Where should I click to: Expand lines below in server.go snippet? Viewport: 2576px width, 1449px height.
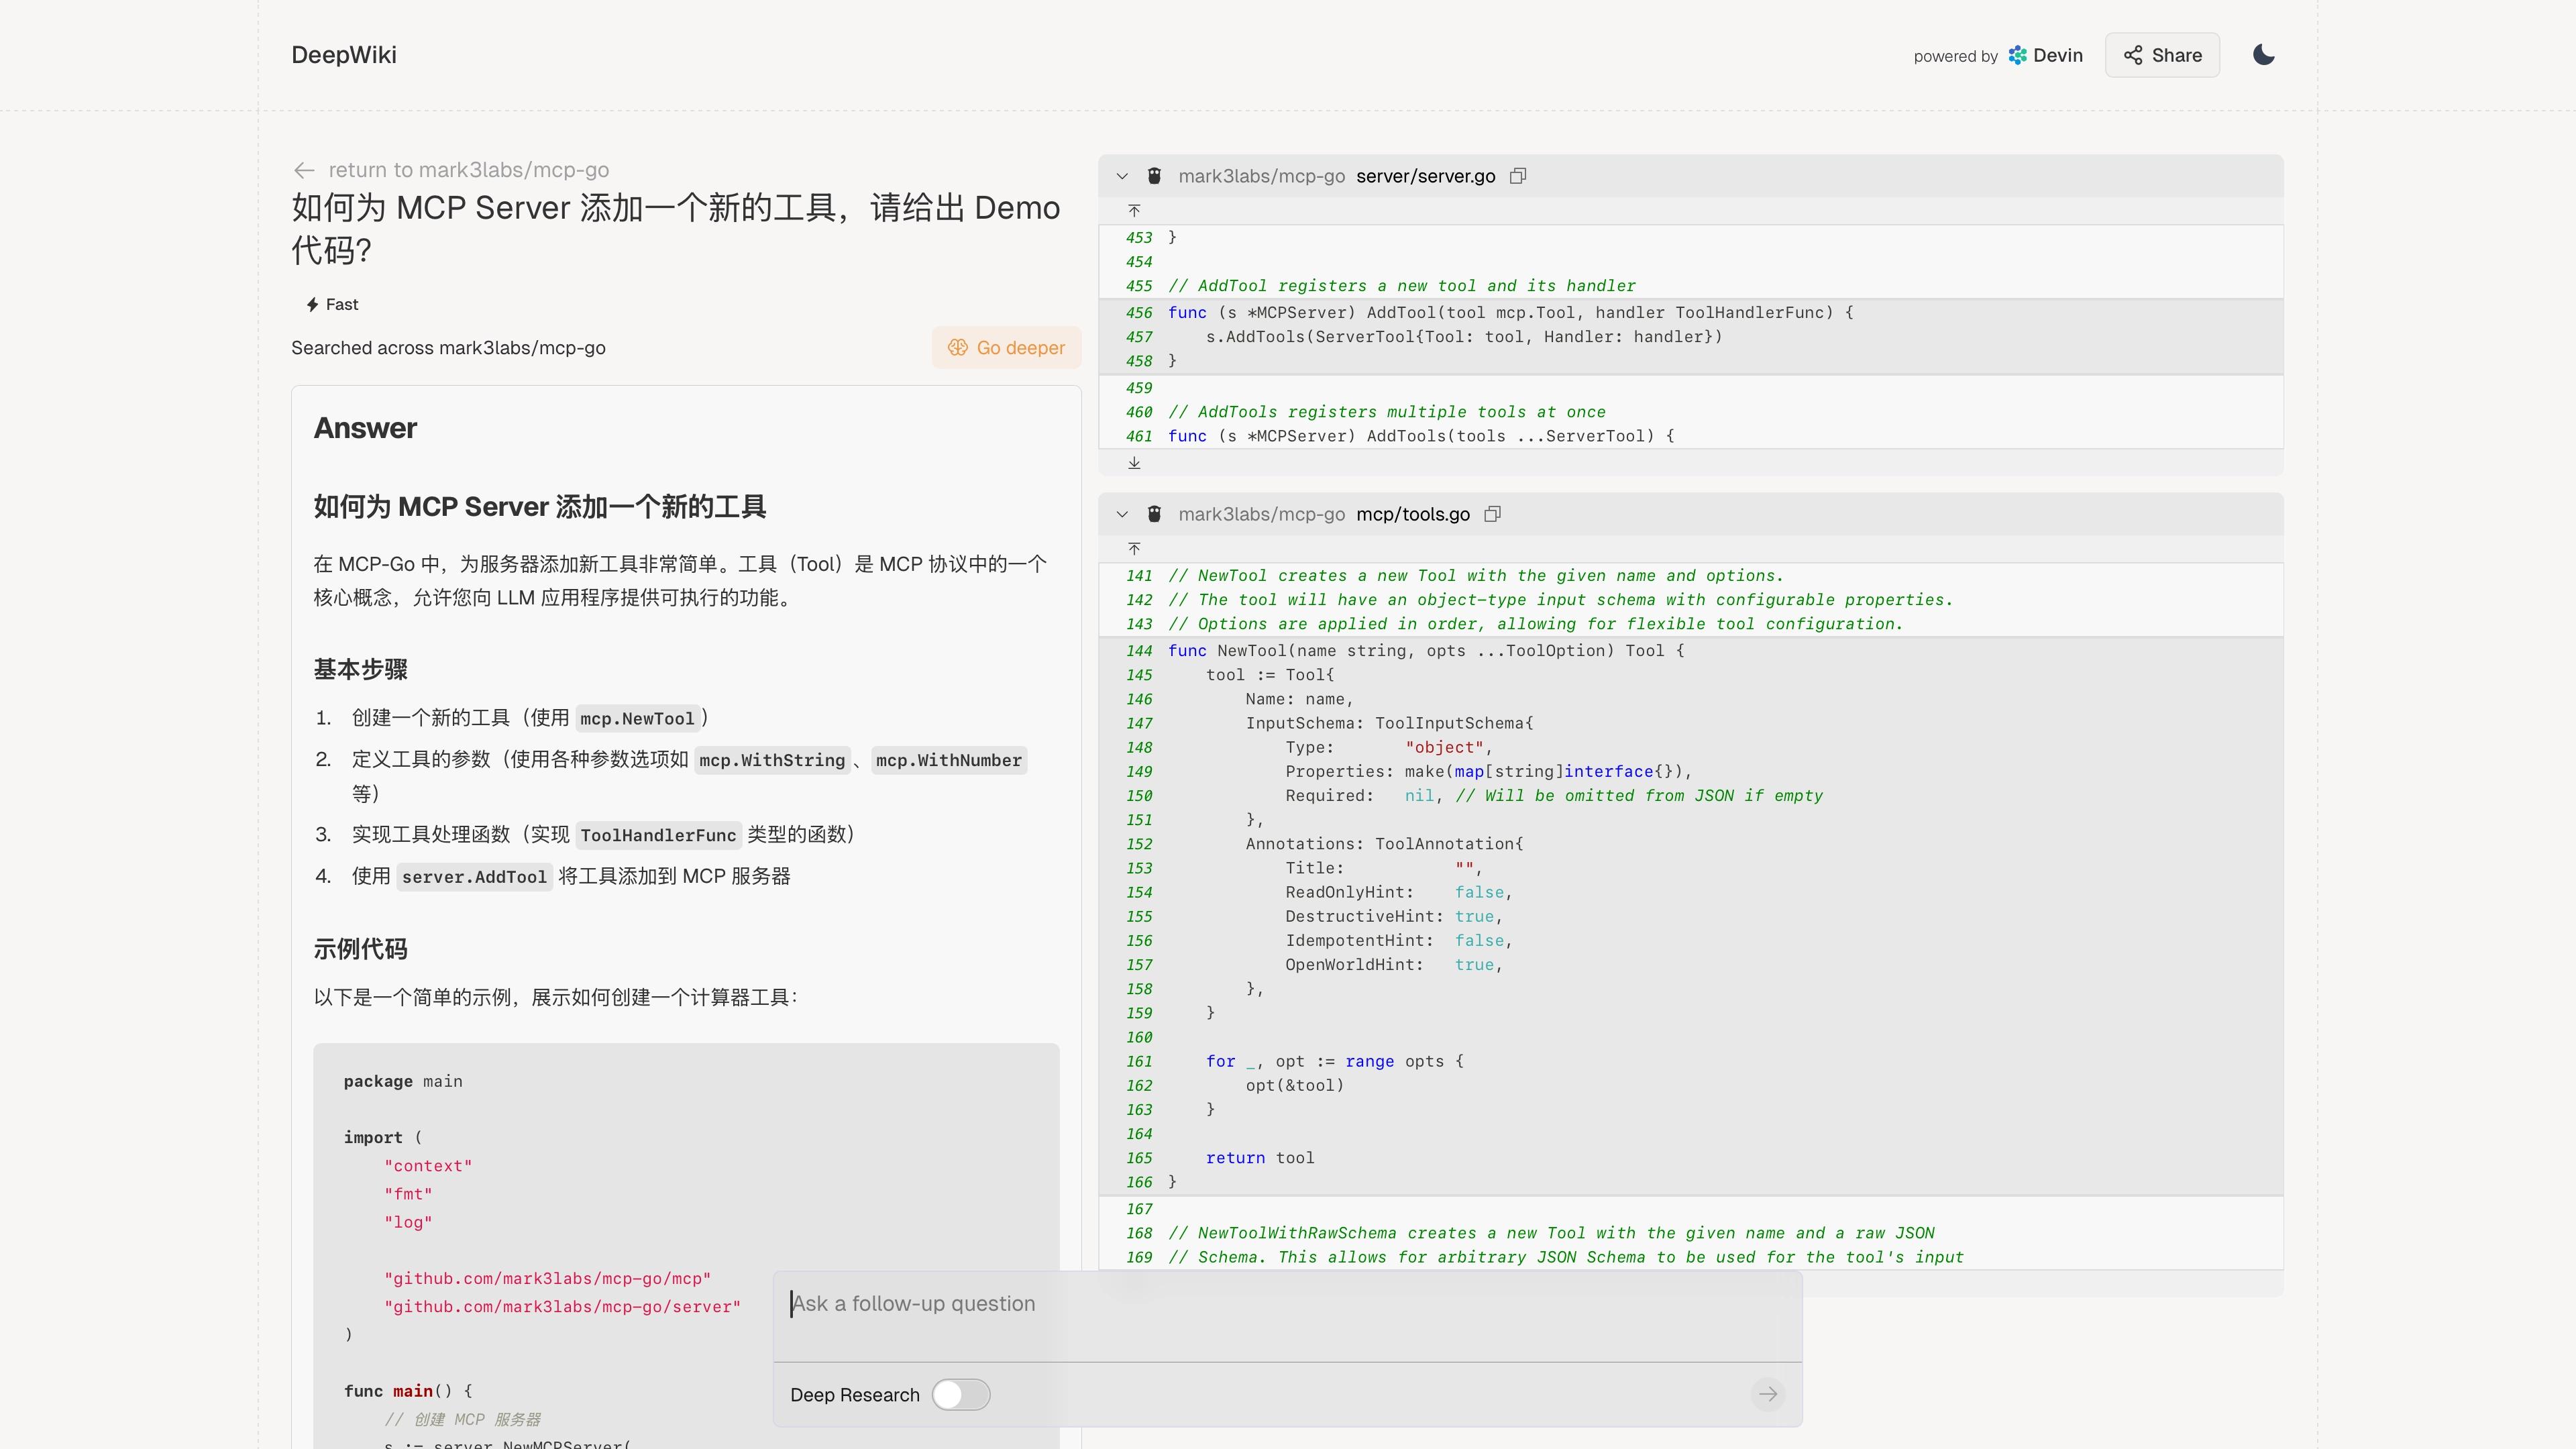click(x=1134, y=463)
